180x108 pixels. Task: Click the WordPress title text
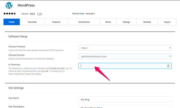[x=26, y=5]
